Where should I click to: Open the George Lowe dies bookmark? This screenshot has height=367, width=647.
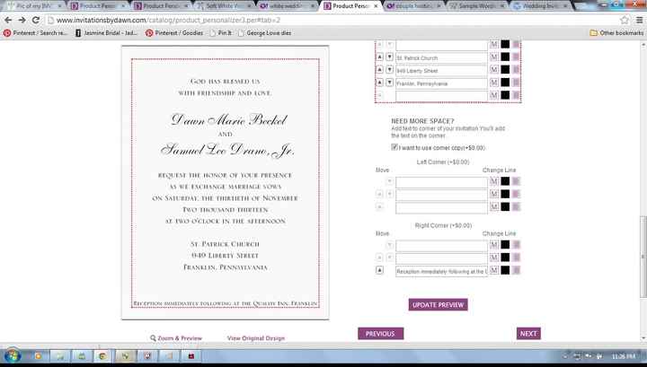click(264, 33)
